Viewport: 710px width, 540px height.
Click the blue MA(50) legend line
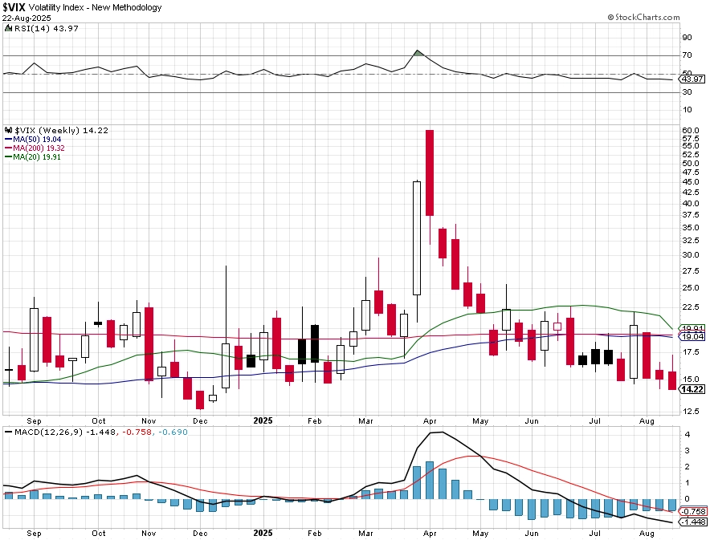tap(8, 140)
